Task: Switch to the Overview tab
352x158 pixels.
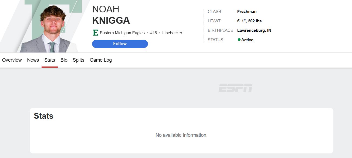Action: (12, 60)
